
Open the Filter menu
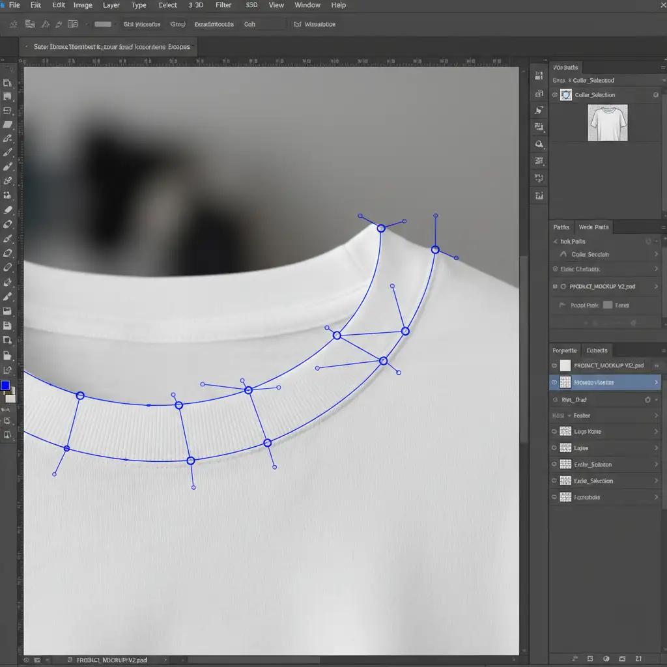223,5
